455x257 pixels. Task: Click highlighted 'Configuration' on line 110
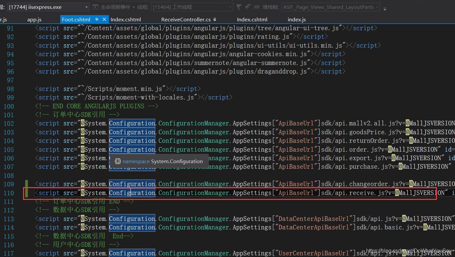click(x=132, y=193)
